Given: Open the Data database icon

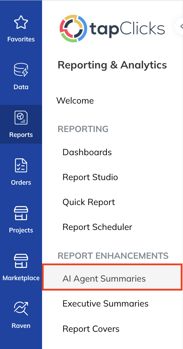Looking at the screenshot, I should (21, 70).
